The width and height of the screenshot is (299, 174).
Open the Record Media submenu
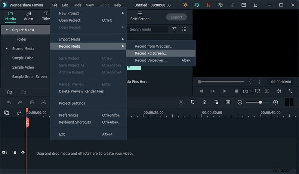(89, 46)
